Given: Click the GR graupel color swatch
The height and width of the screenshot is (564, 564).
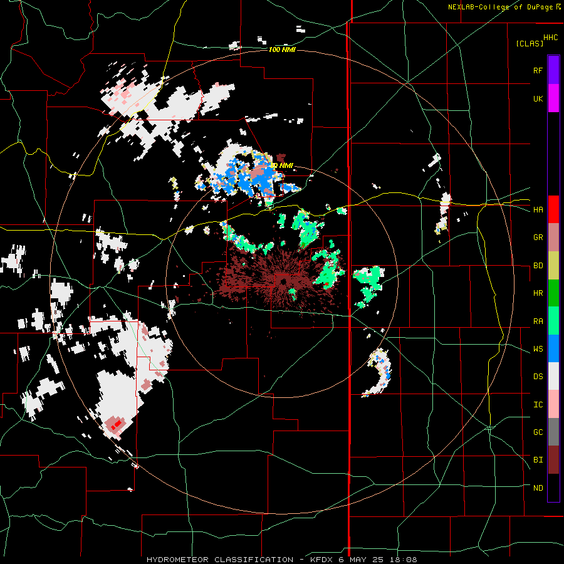Looking at the screenshot, I should 553,237.
